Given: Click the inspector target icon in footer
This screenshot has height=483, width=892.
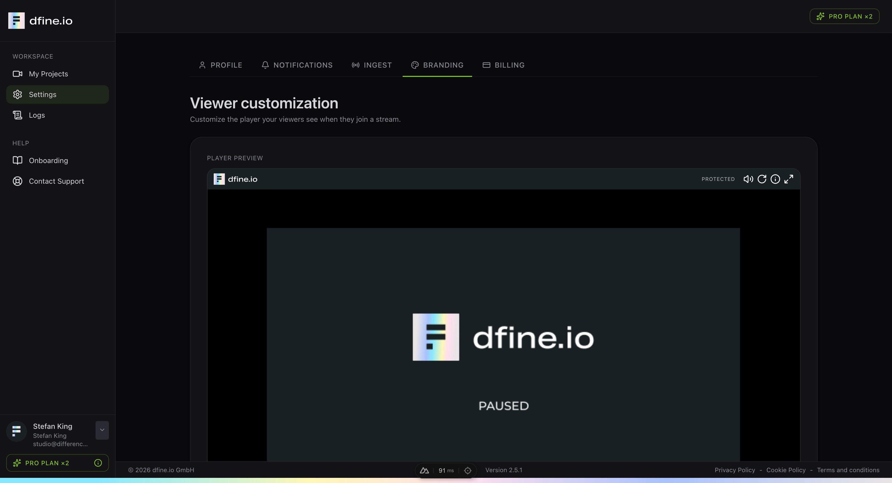Looking at the screenshot, I should point(468,471).
